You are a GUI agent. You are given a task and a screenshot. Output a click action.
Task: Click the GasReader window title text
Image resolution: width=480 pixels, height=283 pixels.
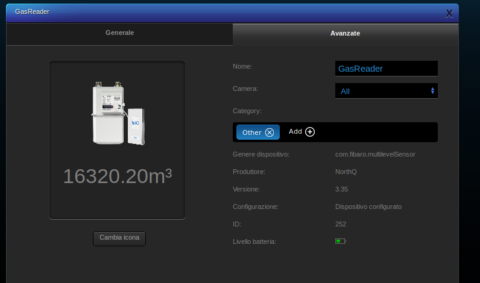(32, 11)
